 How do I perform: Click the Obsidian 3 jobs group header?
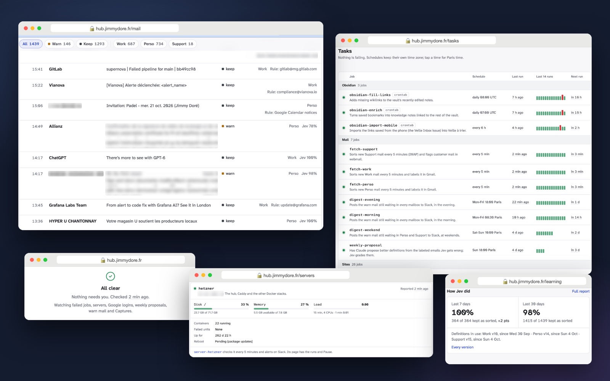pos(464,85)
